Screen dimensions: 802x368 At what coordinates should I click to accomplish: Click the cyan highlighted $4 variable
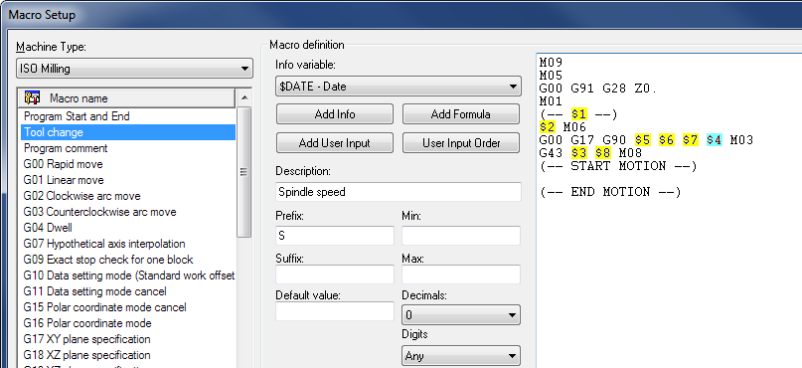point(714,139)
